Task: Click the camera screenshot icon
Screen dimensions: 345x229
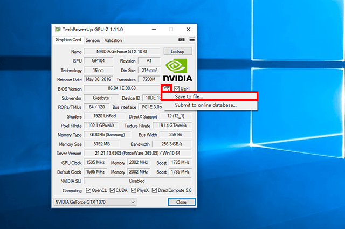Action: (x=181, y=39)
